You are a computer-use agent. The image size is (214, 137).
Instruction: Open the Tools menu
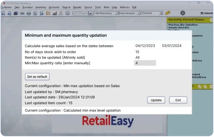click(98, 8)
